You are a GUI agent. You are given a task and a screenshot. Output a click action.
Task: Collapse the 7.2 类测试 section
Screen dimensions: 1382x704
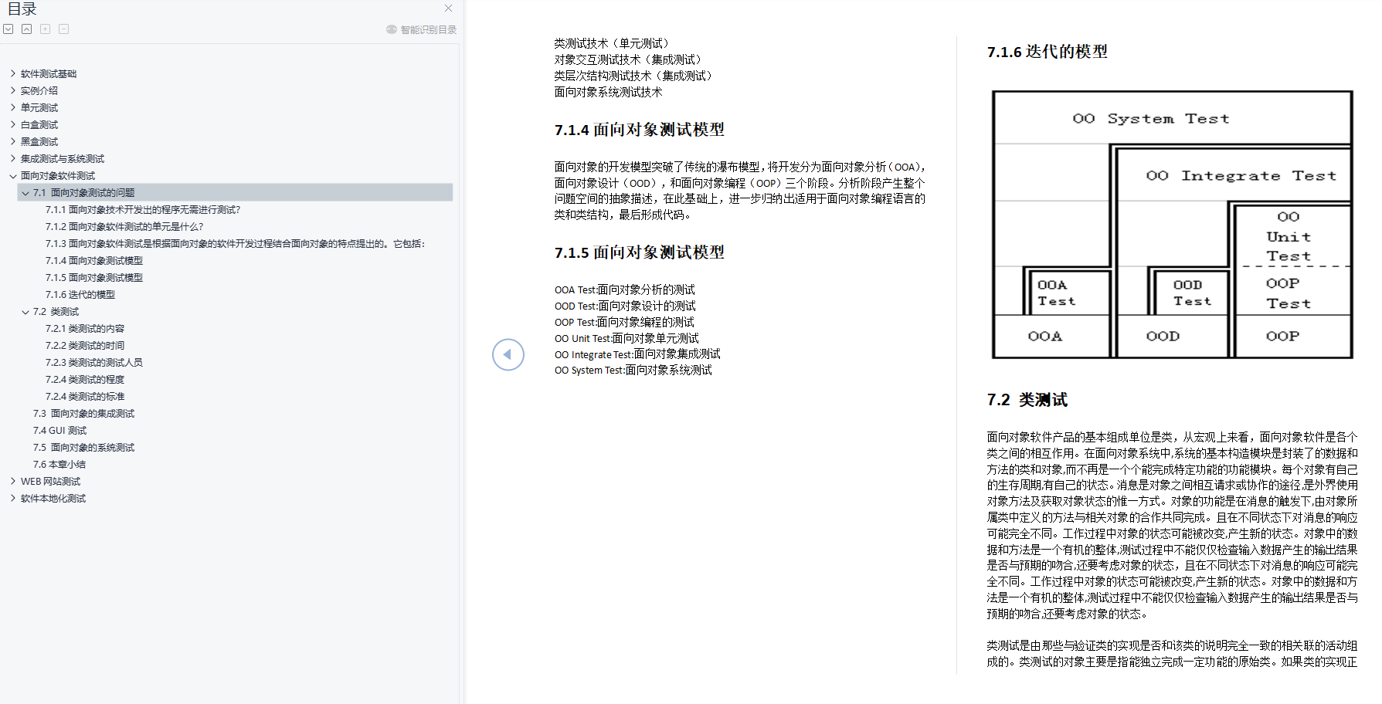(25, 311)
